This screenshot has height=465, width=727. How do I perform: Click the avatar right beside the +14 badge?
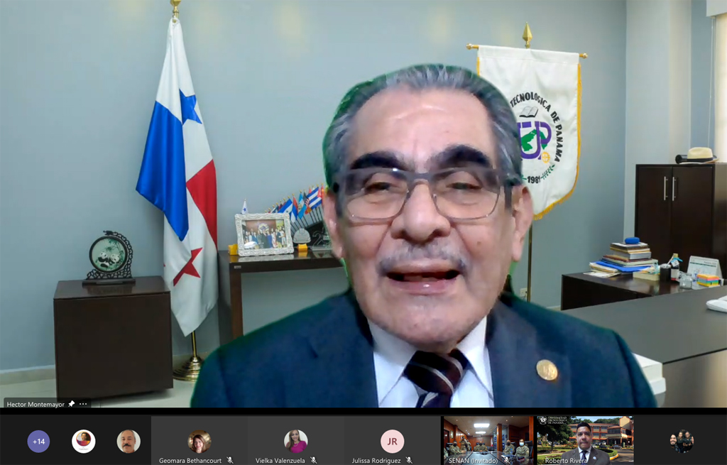tap(84, 442)
